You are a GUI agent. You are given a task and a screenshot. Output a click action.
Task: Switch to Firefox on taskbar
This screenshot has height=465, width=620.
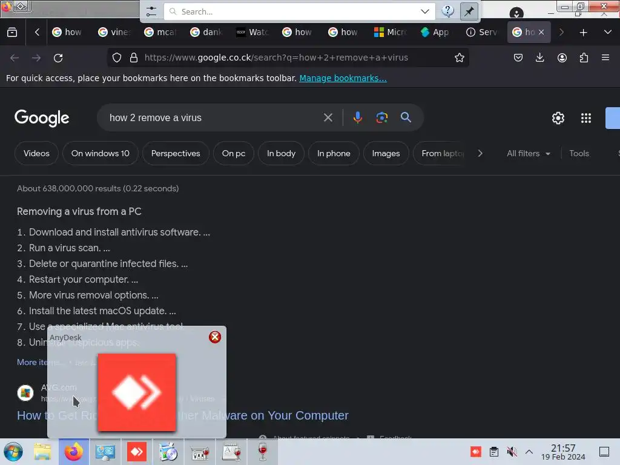click(x=73, y=452)
